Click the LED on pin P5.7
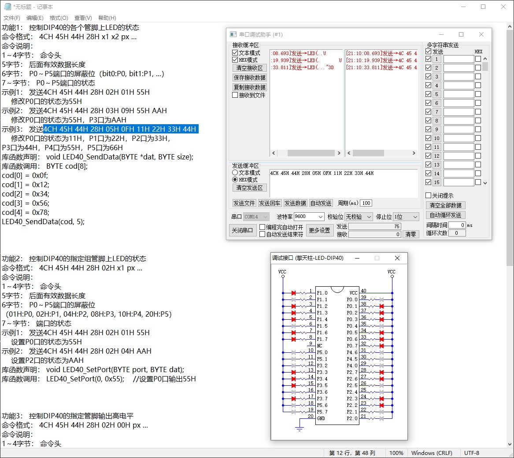This screenshot has height=458, width=514. point(293,412)
